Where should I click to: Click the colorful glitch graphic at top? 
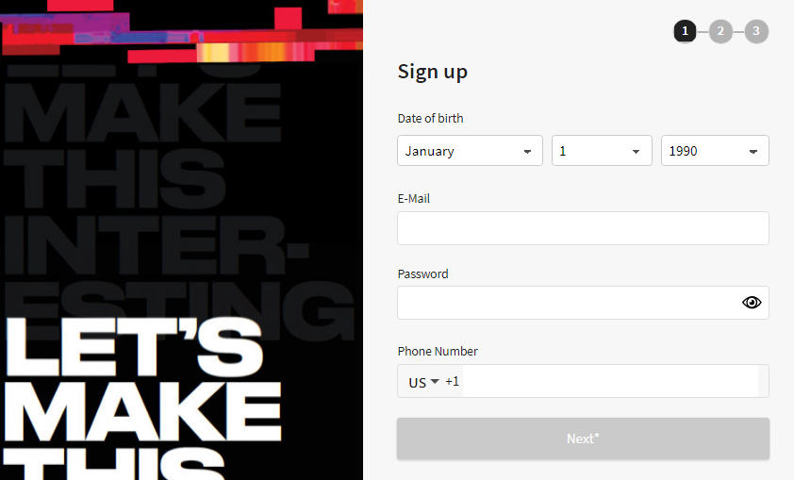tap(181, 31)
